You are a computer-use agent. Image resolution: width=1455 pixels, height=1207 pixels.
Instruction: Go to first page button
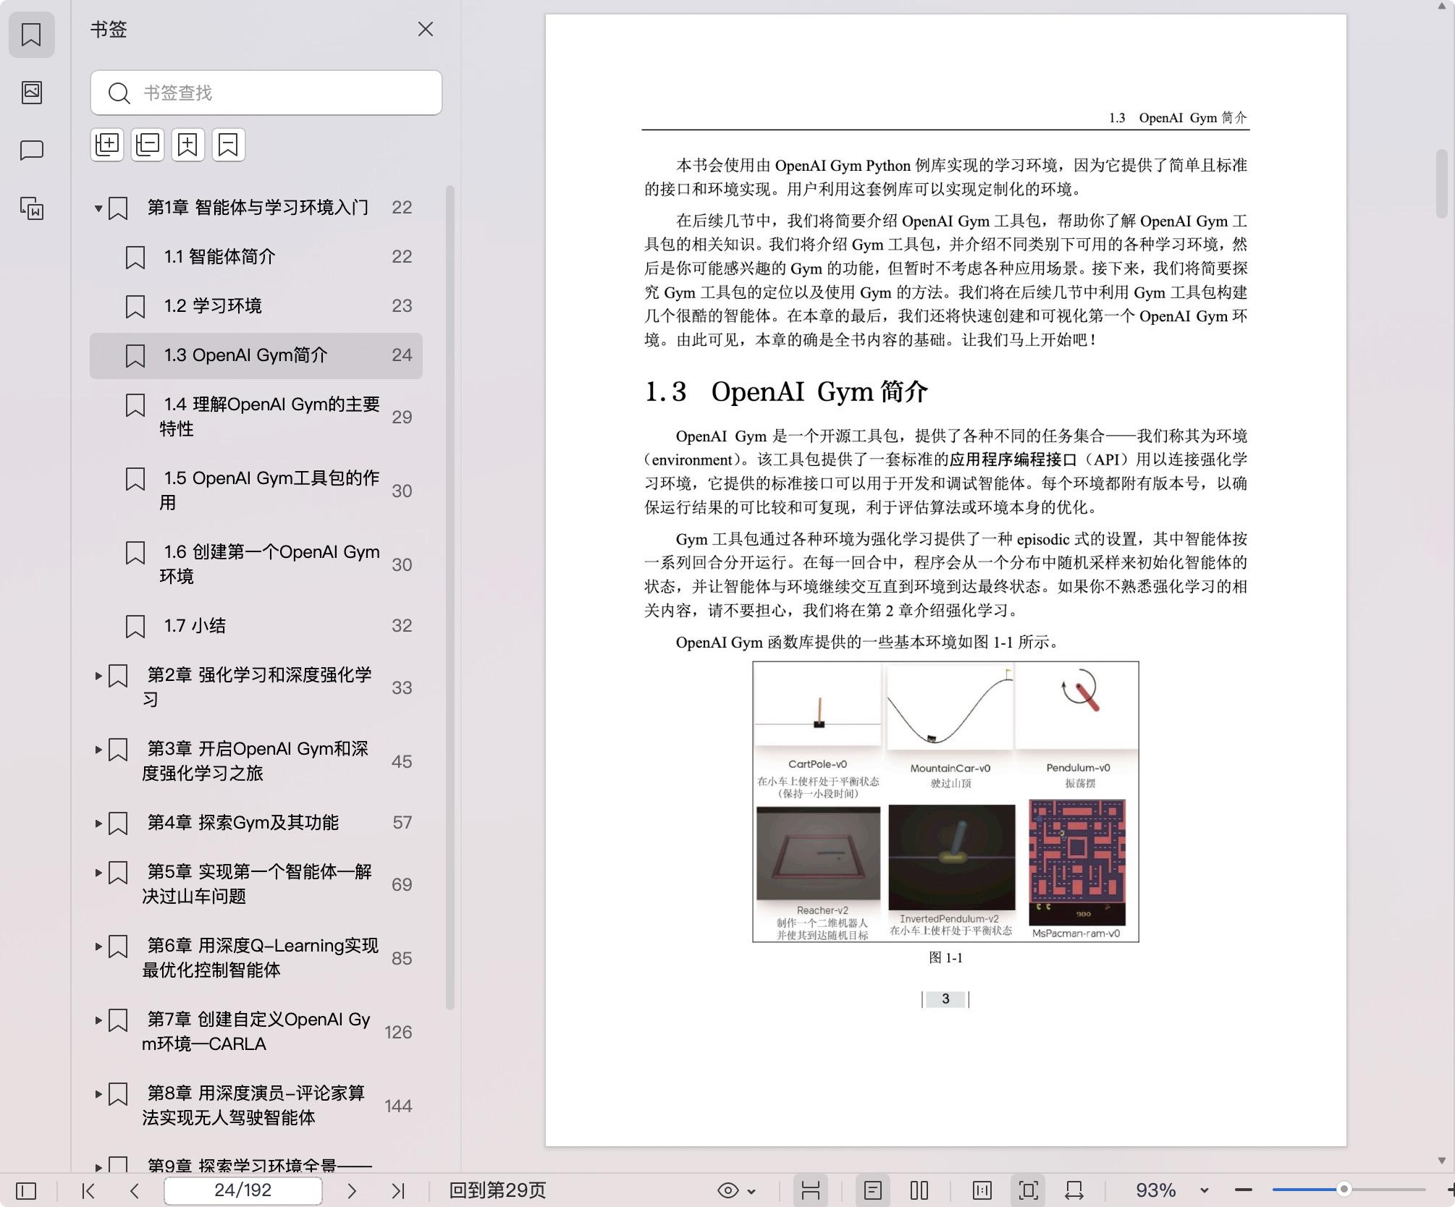coord(88,1191)
